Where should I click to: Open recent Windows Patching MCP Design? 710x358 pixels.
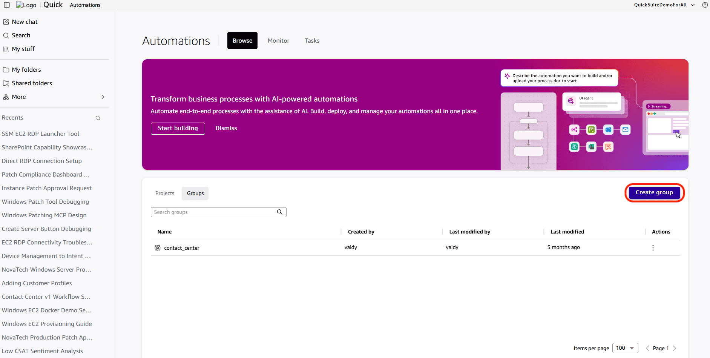[44, 215]
